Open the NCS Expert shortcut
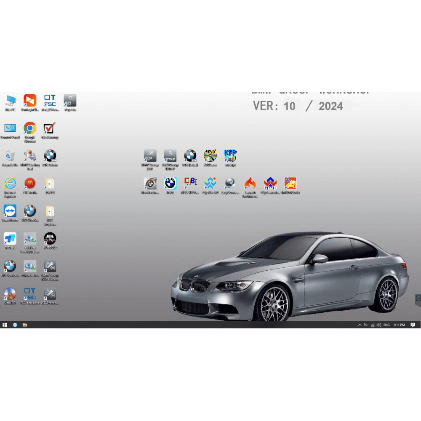Viewport: 421px width, 421px height. coord(190,184)
